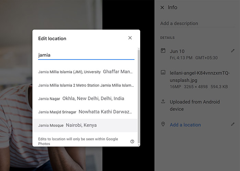Image resolution: width=240 pixels, height=171 pixels.
Task: Choose Jamia Nagar Okhla, New Delhi suggestion
Action: click(x=85, y=98)
